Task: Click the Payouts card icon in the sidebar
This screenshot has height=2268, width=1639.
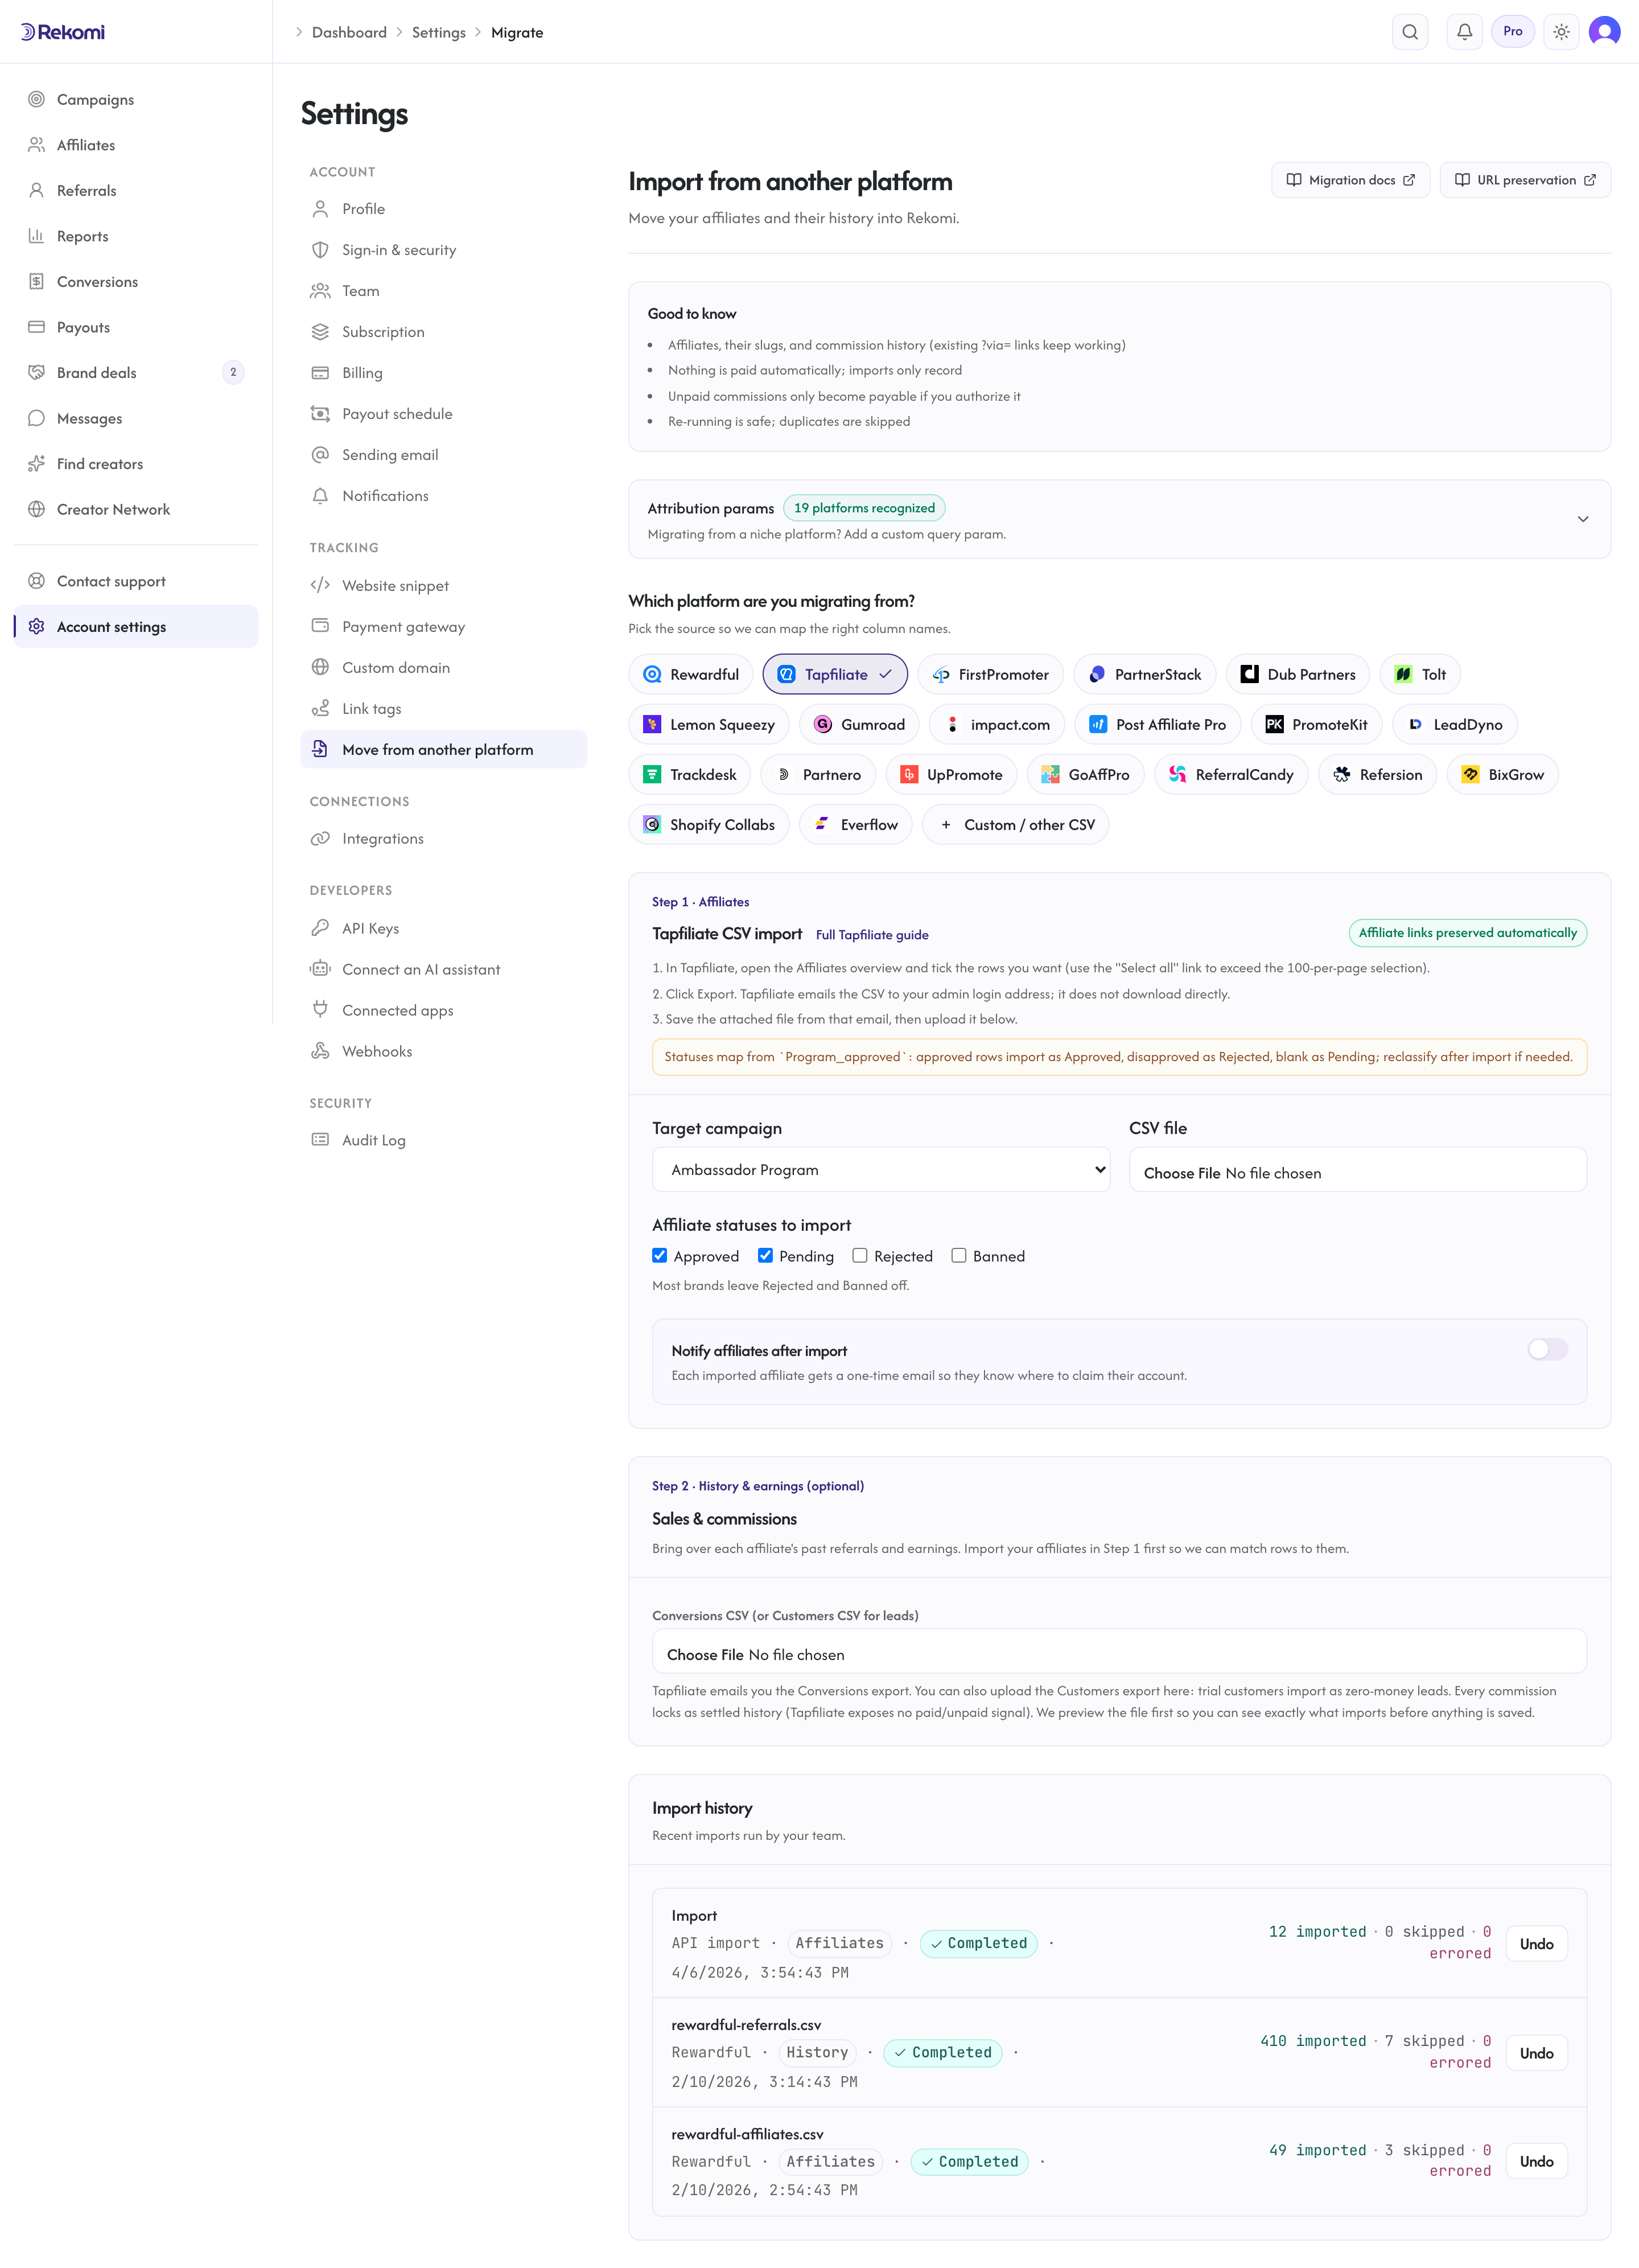Action: pyautogui.click(x=37, y=327)
